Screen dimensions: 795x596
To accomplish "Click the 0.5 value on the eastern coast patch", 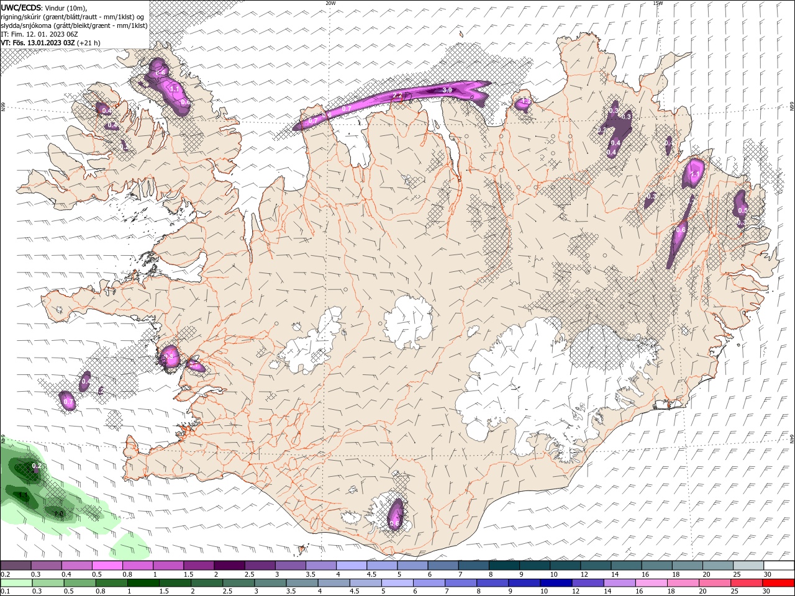I will click(x=742, y=211).
